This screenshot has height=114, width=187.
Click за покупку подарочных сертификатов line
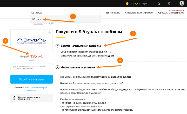[x=82, y=106]
